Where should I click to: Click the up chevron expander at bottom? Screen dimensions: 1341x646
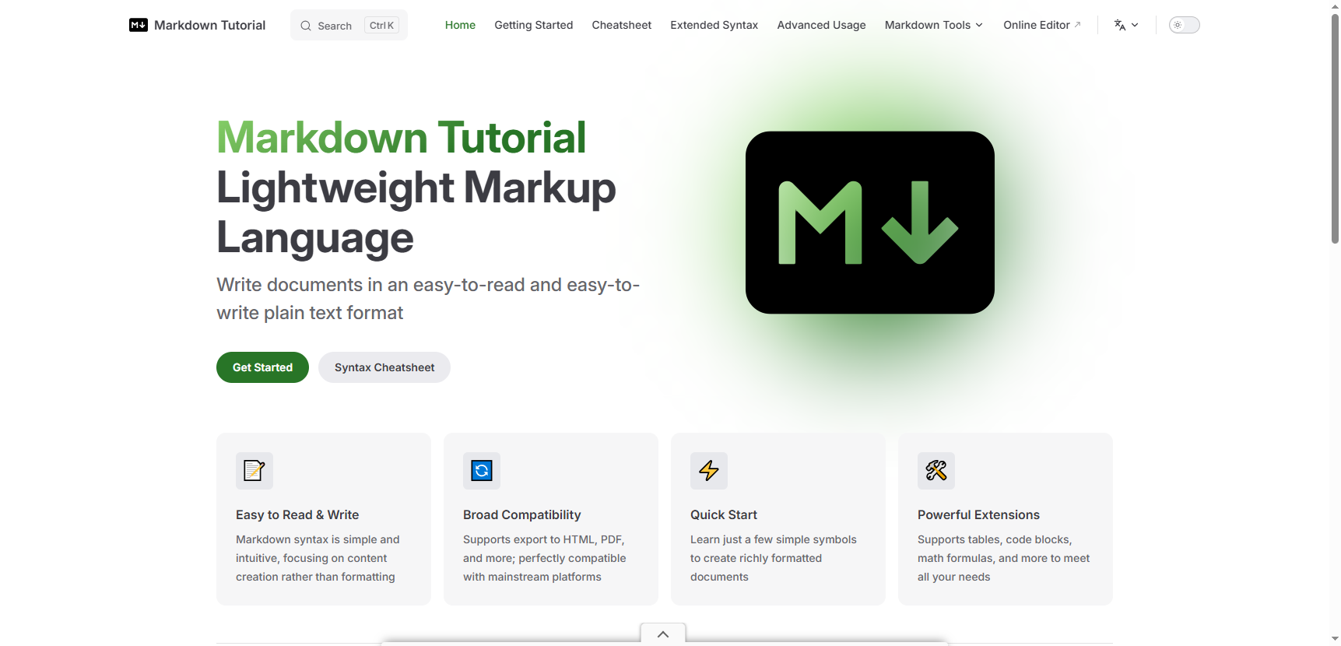[663, 634]
